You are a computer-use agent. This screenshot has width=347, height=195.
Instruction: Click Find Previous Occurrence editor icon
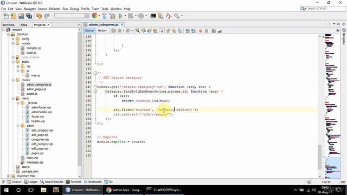click(143, 31)
